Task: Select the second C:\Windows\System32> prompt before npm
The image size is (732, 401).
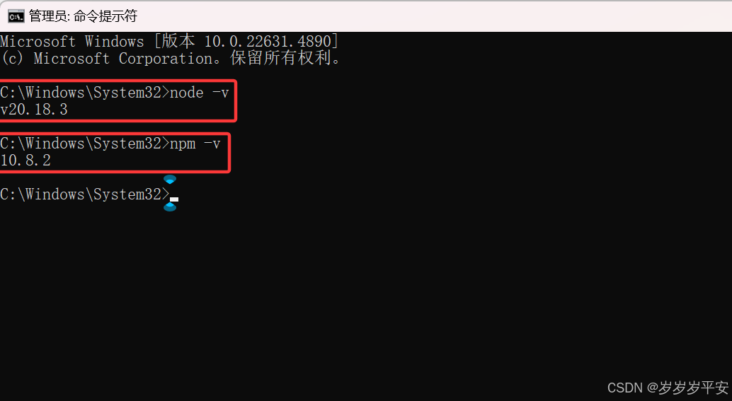Action: (84, 143)
